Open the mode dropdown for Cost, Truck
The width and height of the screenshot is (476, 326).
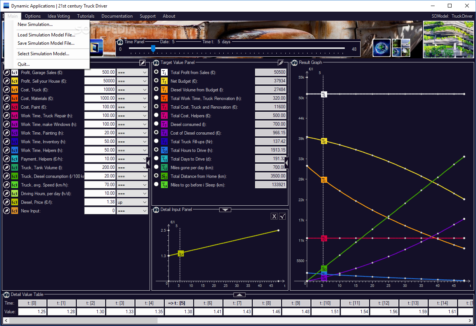click(x=132, y=89)
